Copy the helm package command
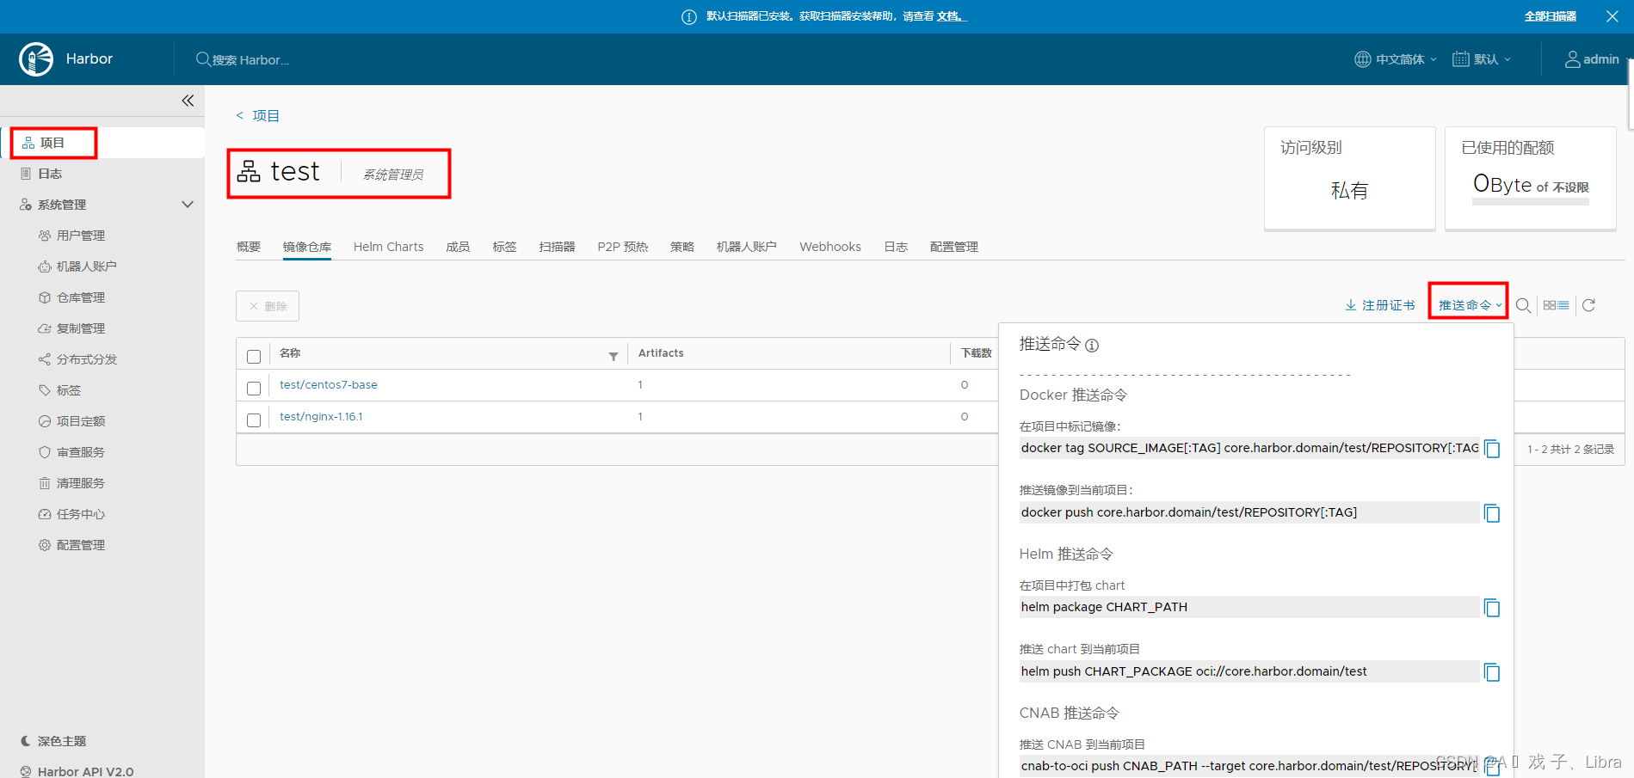The height and width of the screenshot is (778, 1634). pos(1492,608)
